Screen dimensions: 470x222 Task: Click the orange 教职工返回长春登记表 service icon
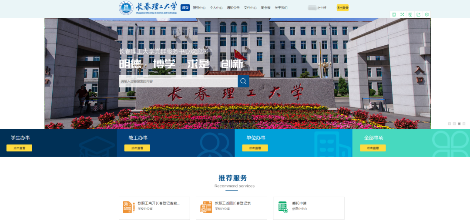point(206,207)
